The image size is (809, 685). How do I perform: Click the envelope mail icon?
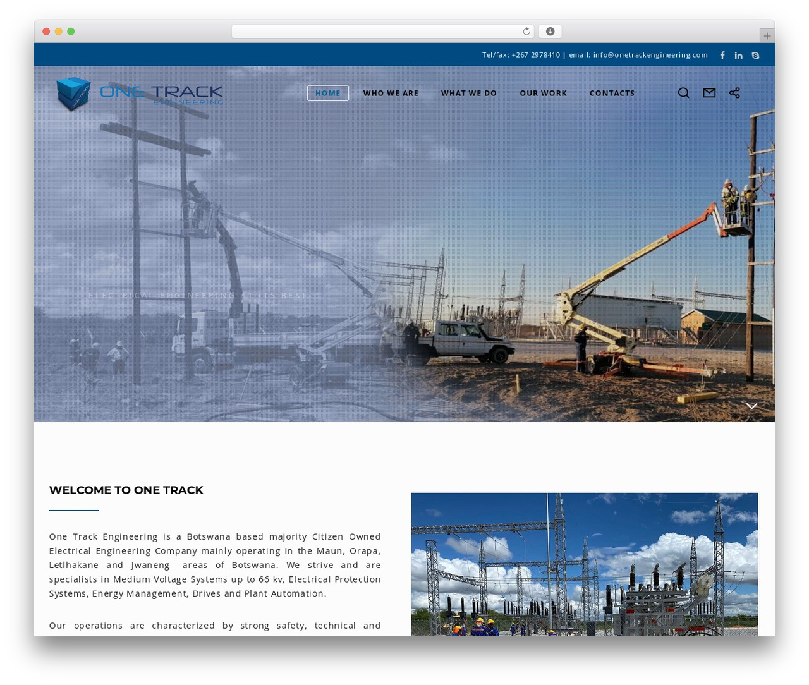click(x=709, y=93)
